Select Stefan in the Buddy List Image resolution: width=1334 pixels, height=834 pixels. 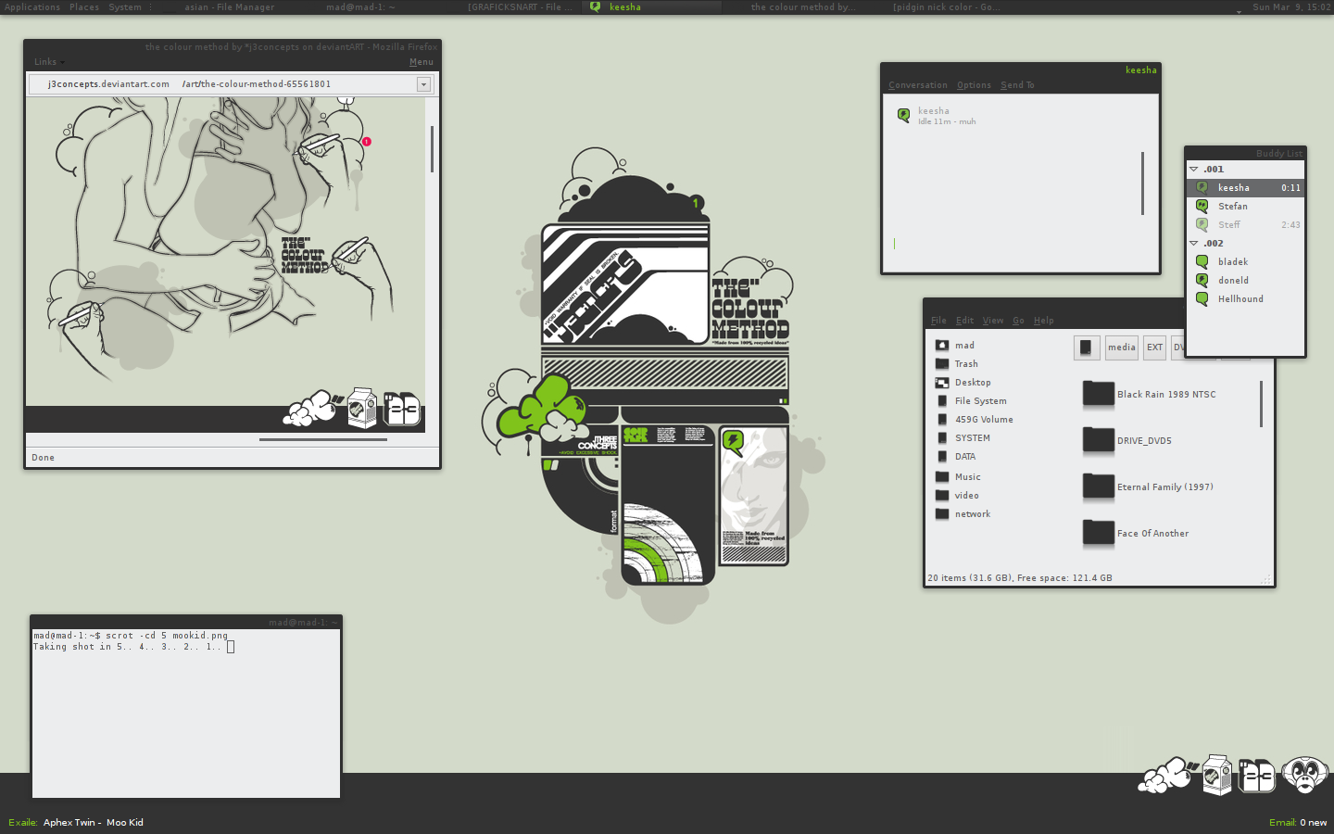tap(1245, 207)
